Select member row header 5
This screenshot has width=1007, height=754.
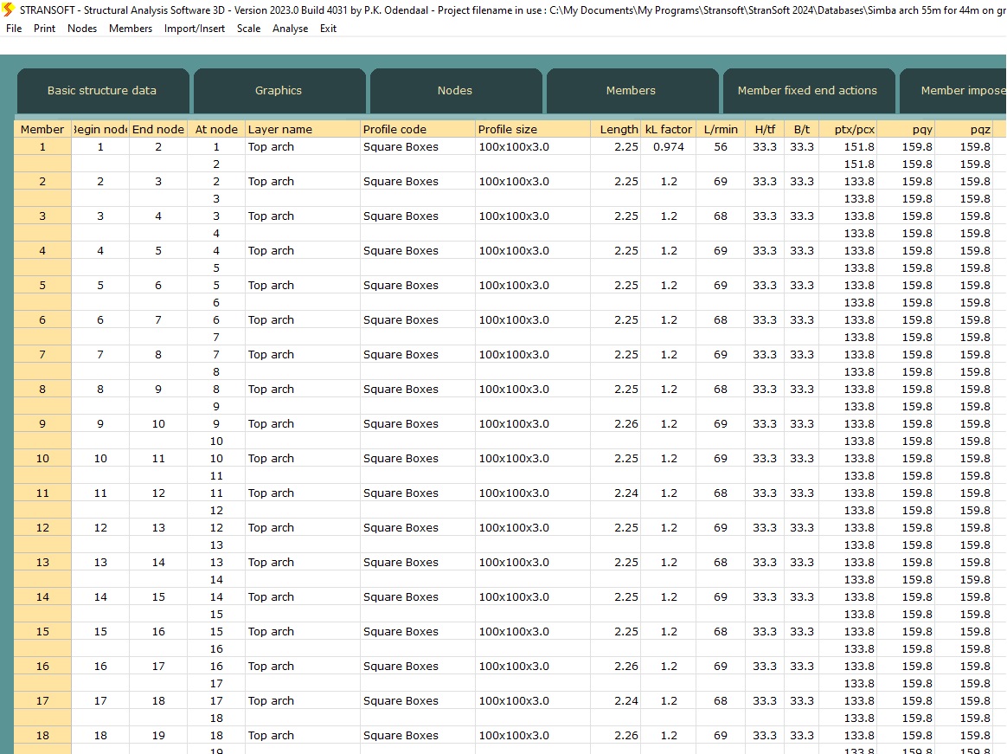click(x=42, y=286)
